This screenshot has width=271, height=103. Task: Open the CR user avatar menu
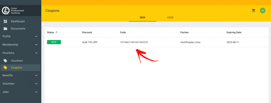[x=263, y=11]
